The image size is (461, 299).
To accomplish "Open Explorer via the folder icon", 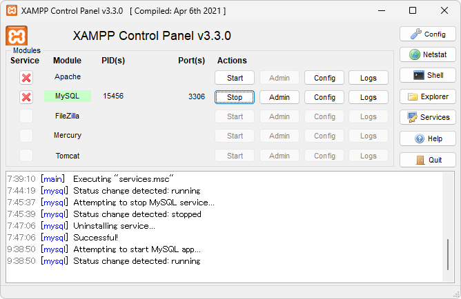I will pyautogui.click(x=427, y=96).
